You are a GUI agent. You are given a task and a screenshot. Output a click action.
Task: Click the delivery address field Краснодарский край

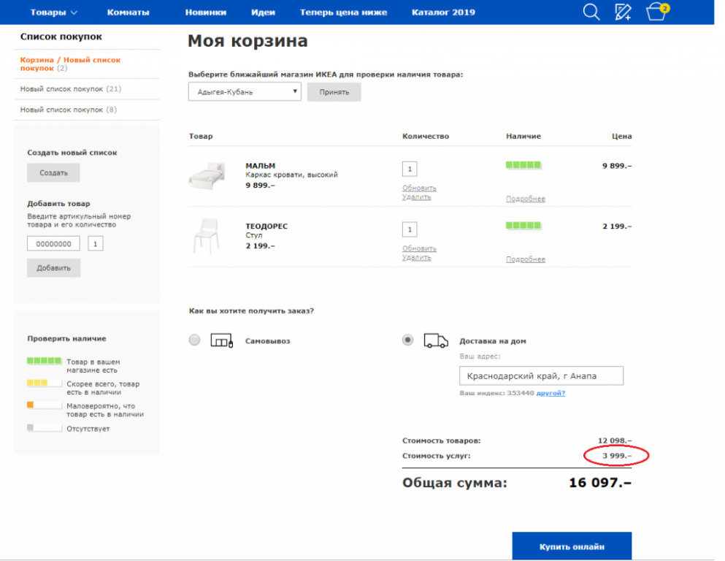pos(541,375)
